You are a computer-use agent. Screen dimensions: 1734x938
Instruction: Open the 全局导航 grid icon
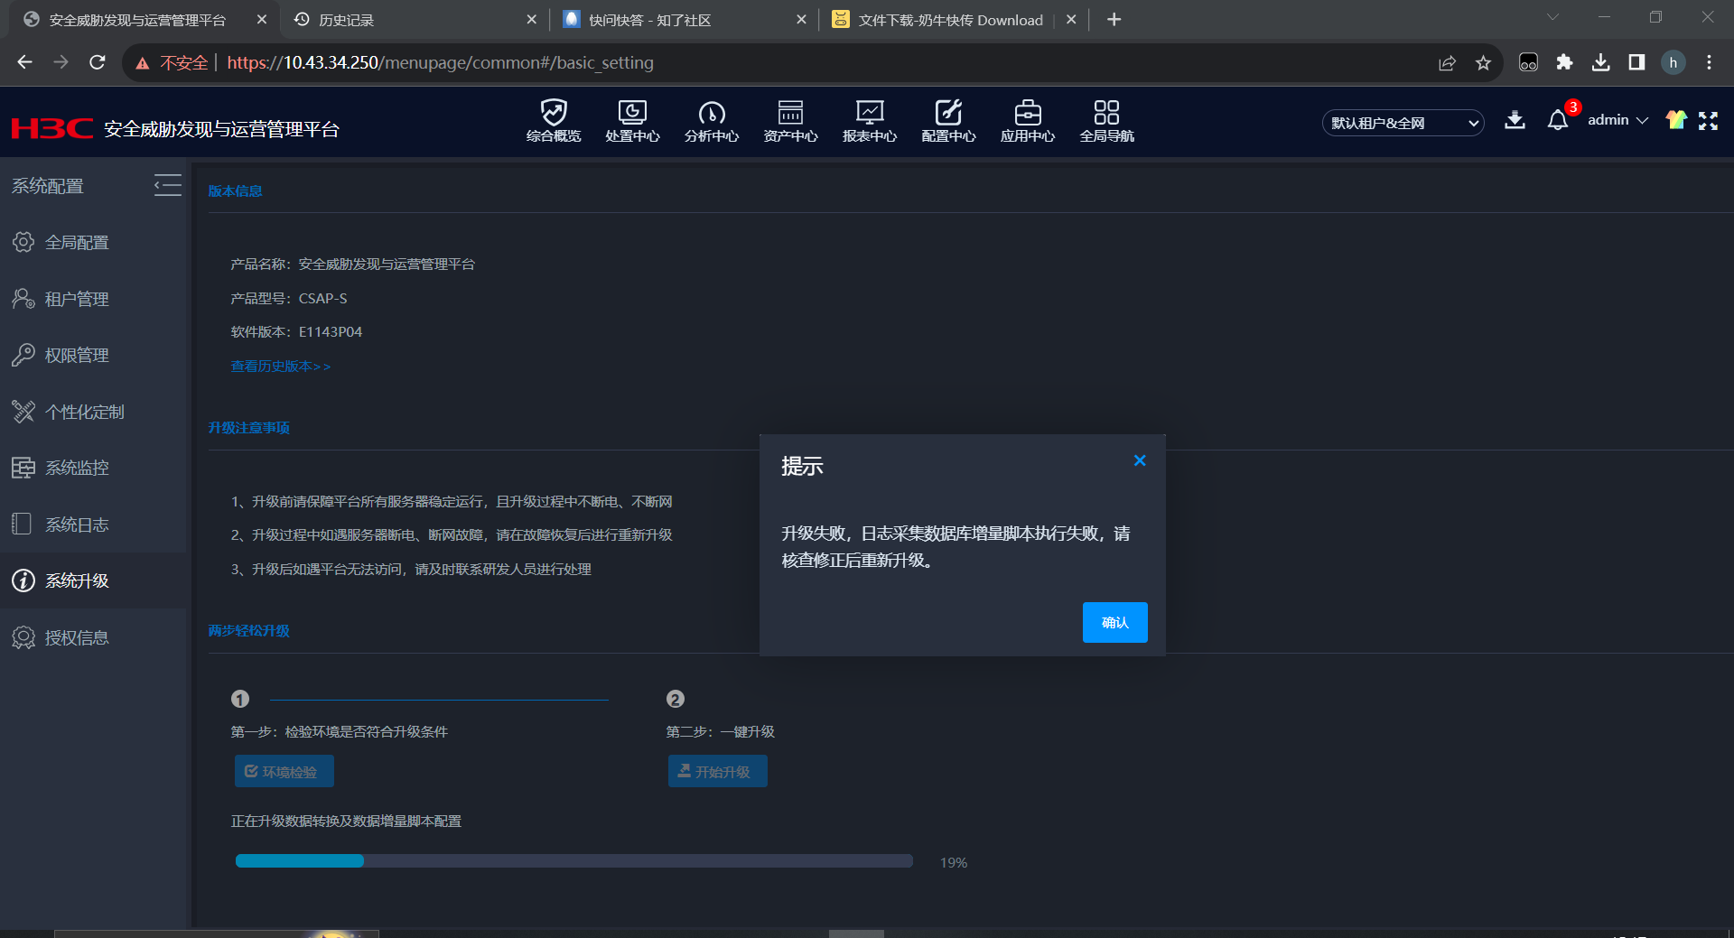1106,114
